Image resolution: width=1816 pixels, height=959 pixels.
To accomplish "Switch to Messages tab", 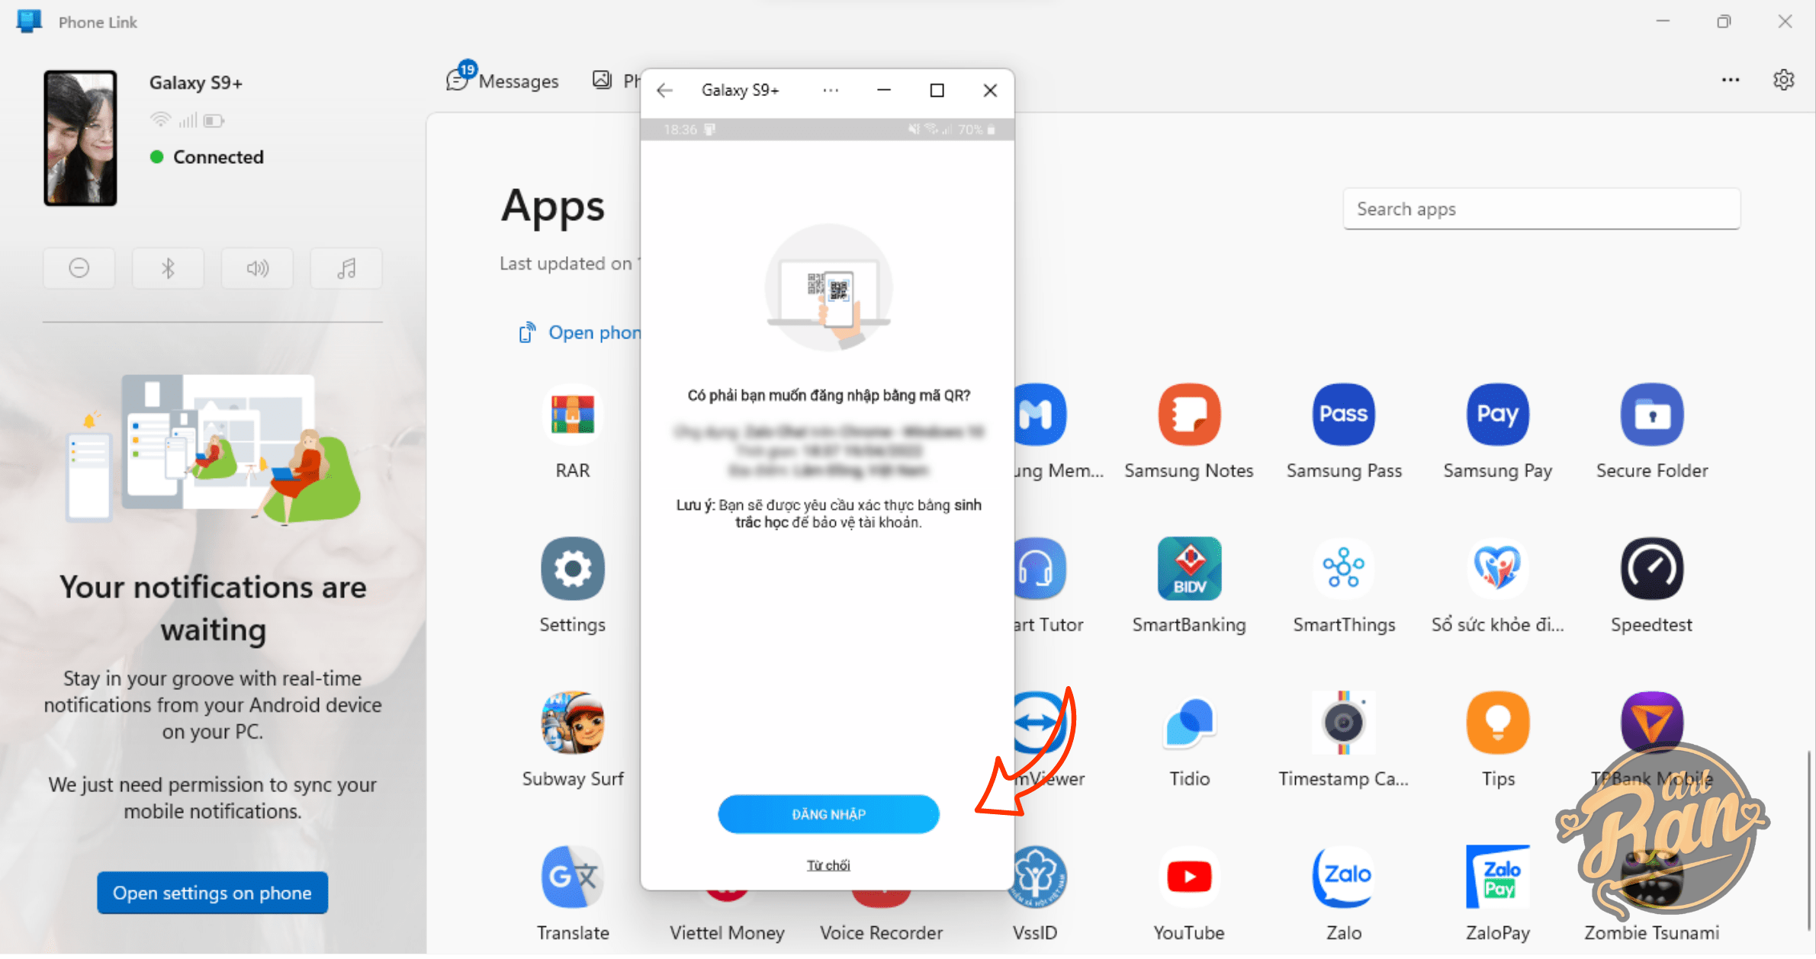I will pos(503,80).
